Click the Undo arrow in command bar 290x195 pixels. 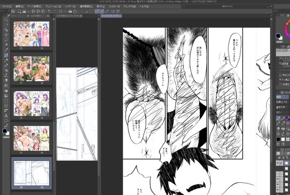pyautogui.click(x=49, y=12)
